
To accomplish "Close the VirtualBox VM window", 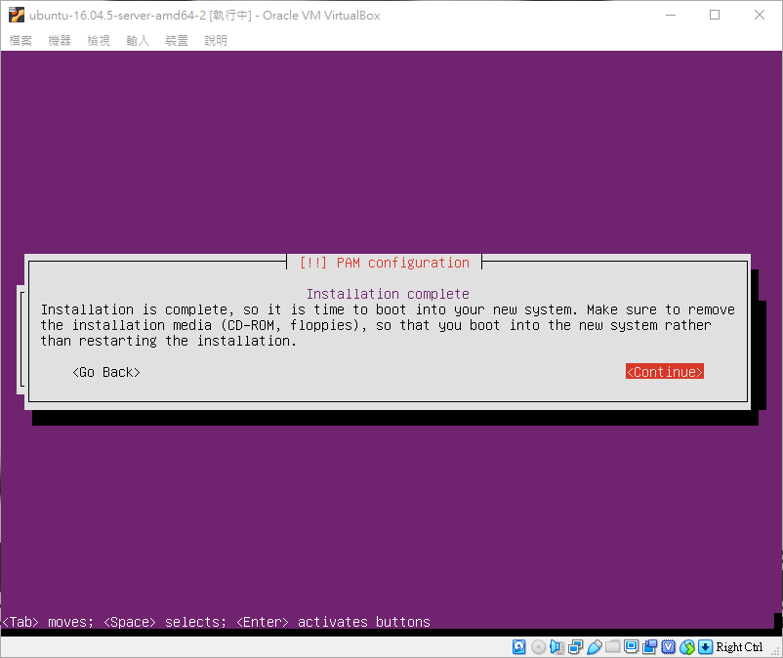I will [760, 15].
